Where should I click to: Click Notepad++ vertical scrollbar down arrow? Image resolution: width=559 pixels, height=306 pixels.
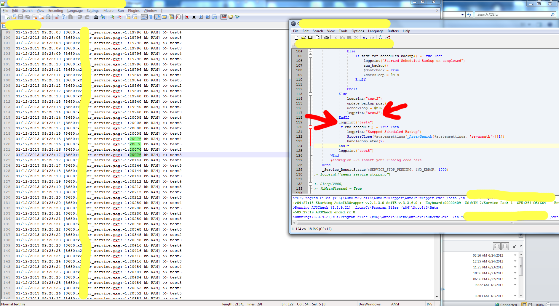437,297
